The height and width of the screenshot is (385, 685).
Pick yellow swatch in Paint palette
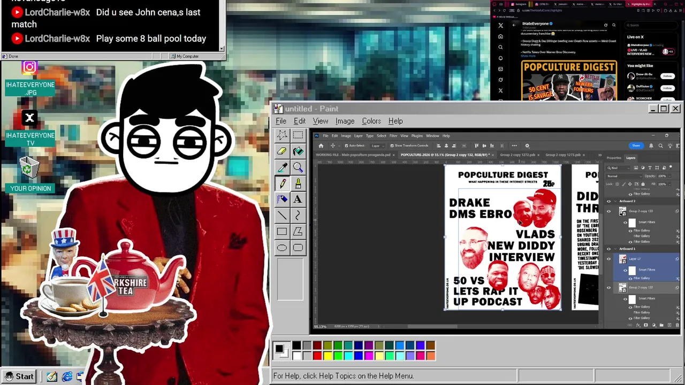(x=328, y=356)
